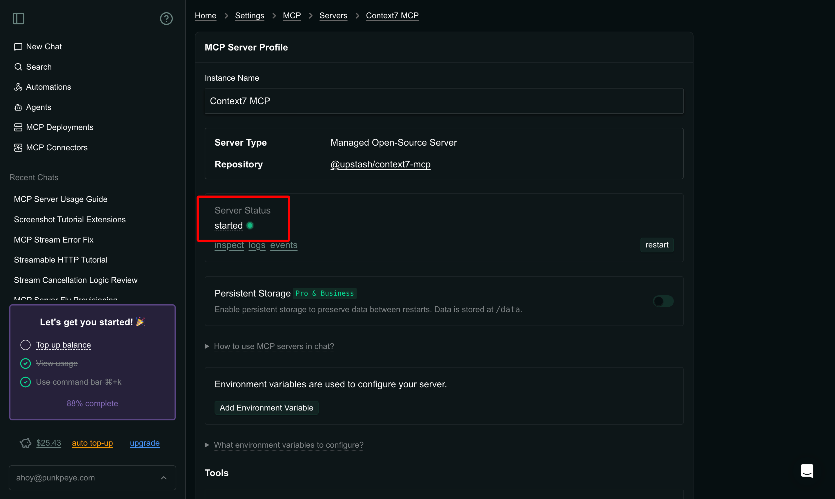Open the Agents robot icon
835x499 pixels.
tap(18, 107)
